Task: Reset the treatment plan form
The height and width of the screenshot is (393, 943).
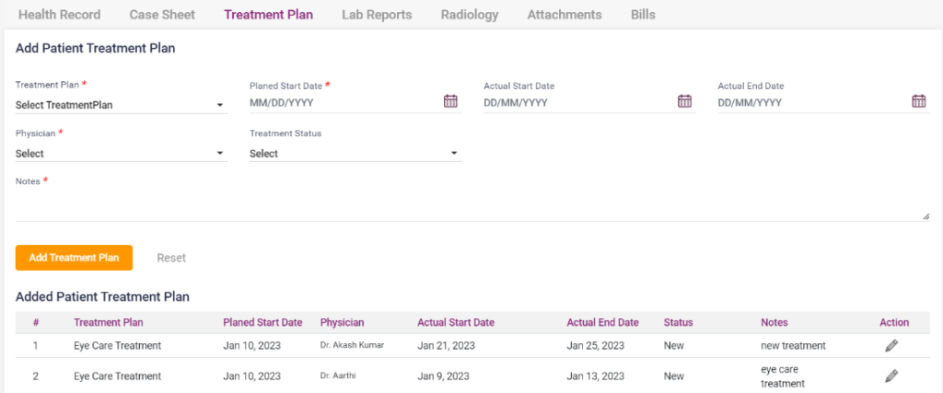Action: coord(171,258)
